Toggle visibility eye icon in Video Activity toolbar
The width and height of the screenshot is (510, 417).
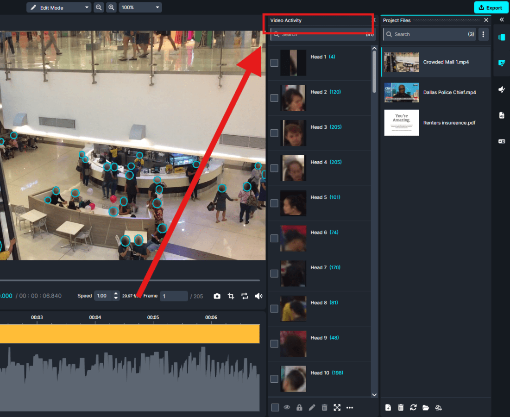click(287, 407)
